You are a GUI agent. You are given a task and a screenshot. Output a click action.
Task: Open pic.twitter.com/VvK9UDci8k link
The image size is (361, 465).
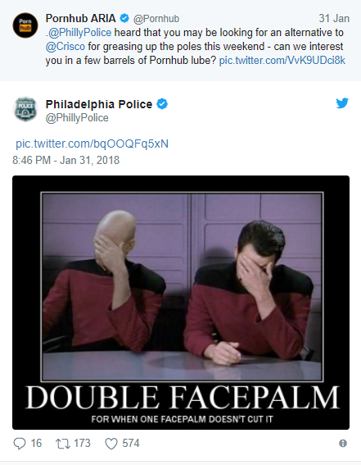(x=282, y=61)
